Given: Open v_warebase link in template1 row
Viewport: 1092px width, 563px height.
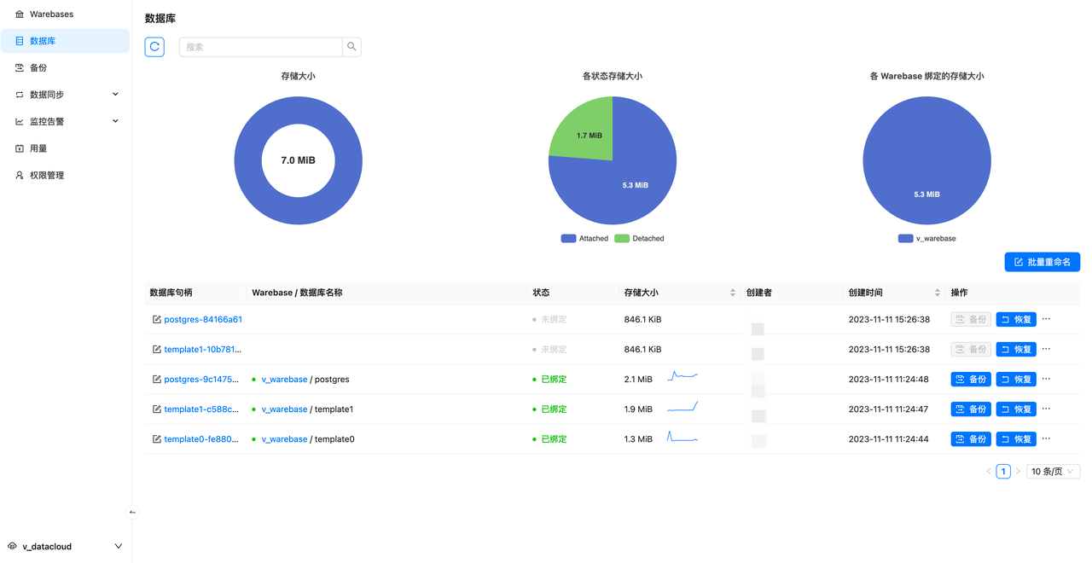Looking at the screenshot, I should [284, 409].
